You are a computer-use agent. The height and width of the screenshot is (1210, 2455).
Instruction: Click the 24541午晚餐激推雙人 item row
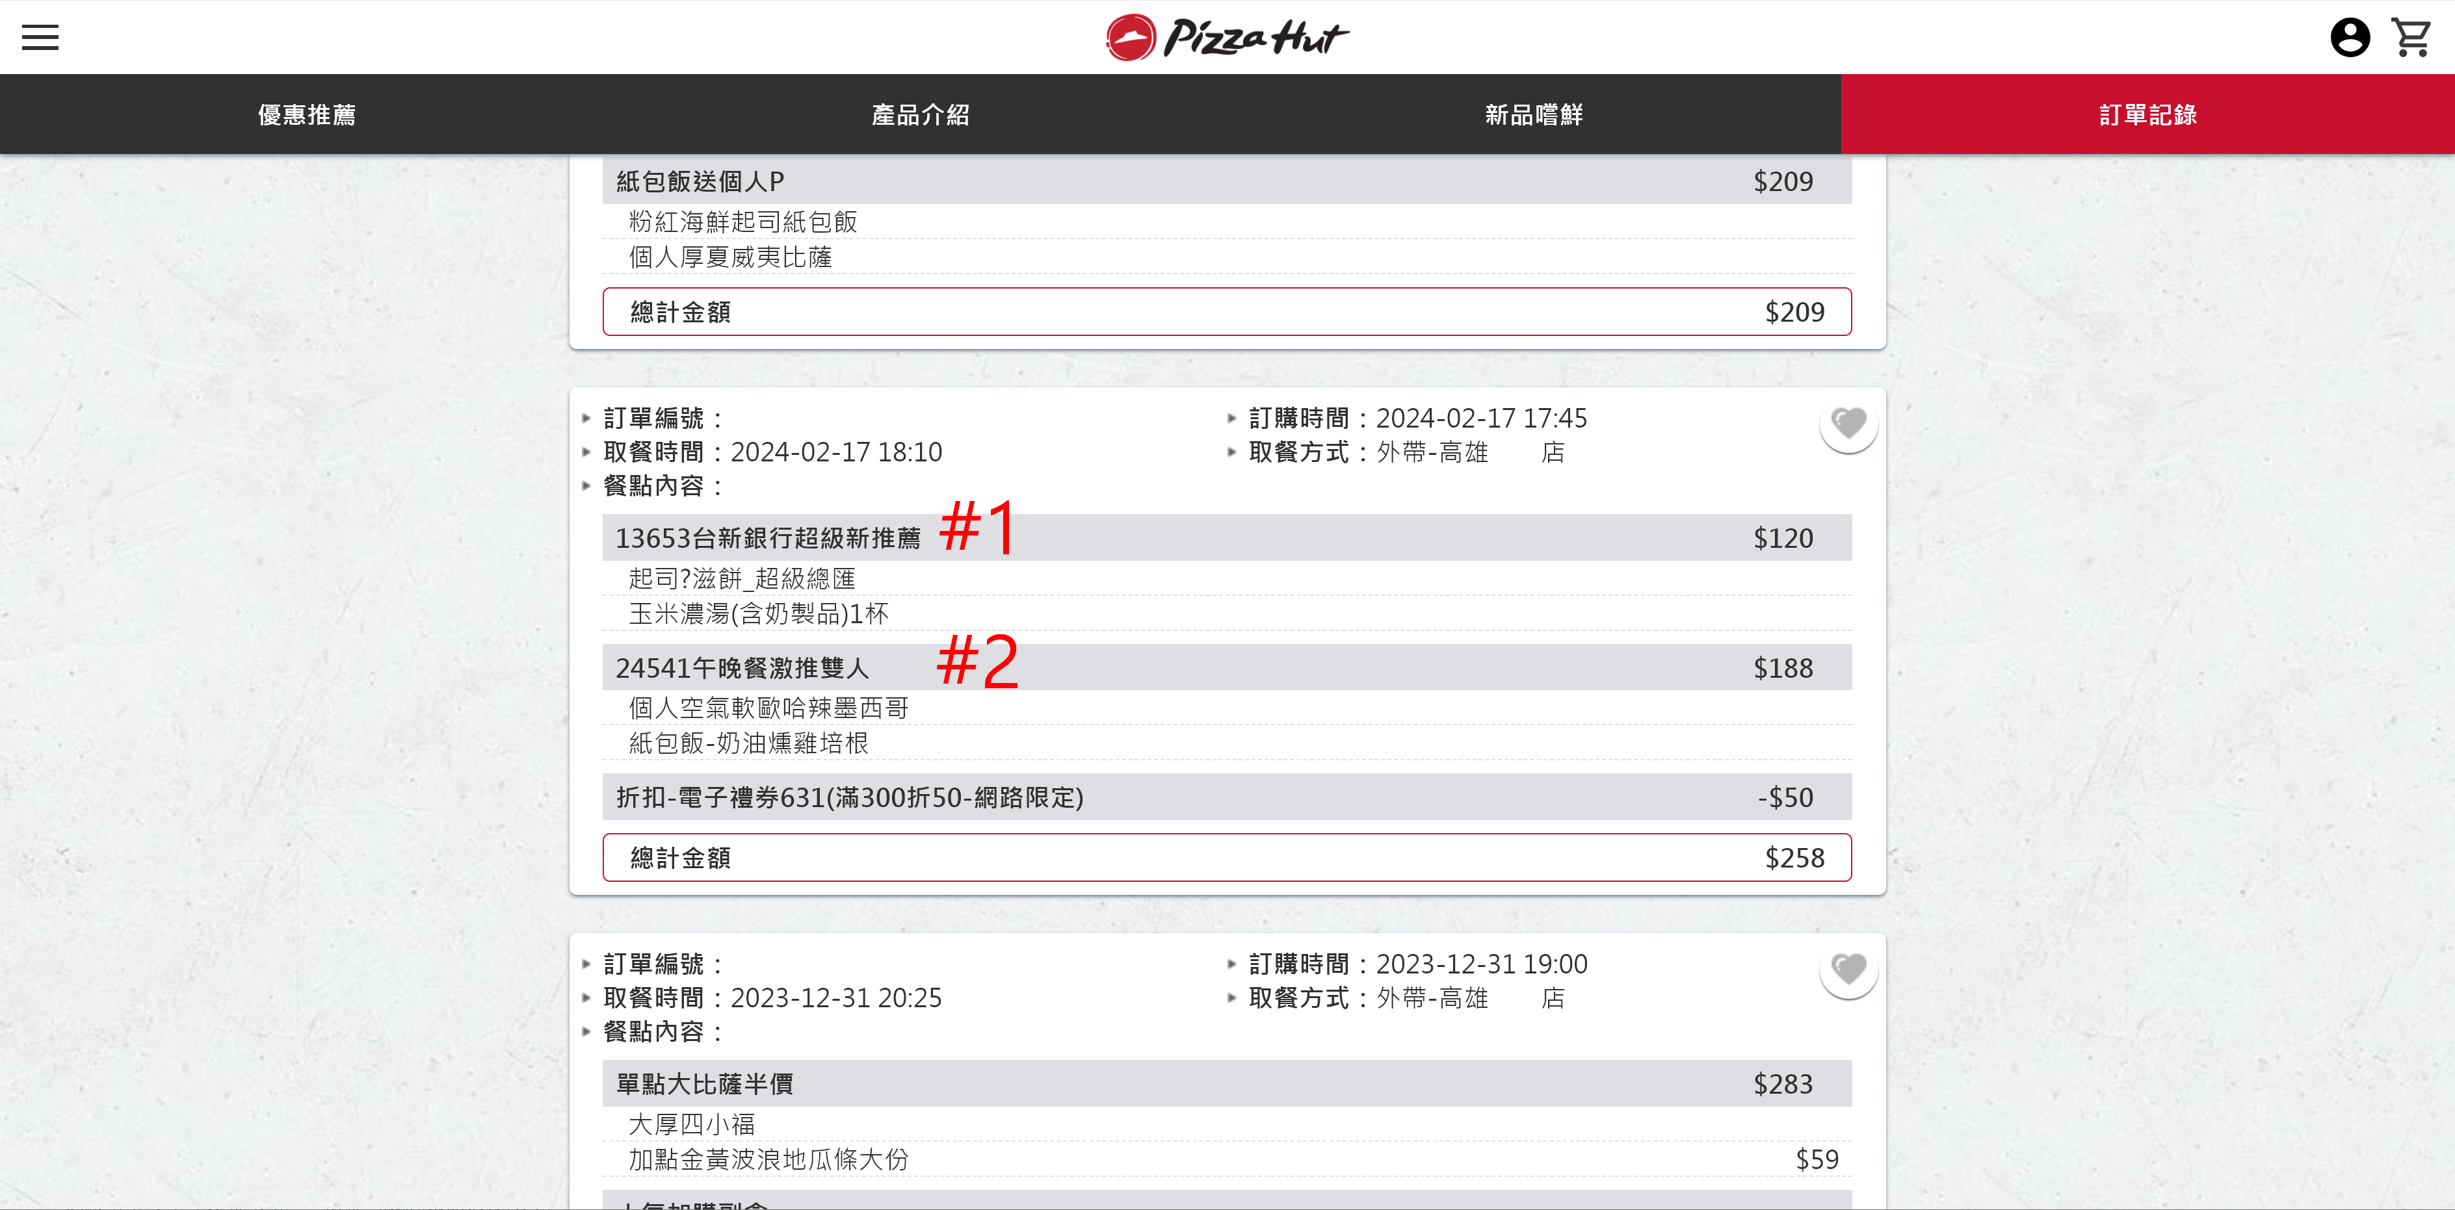(1226, 668)
